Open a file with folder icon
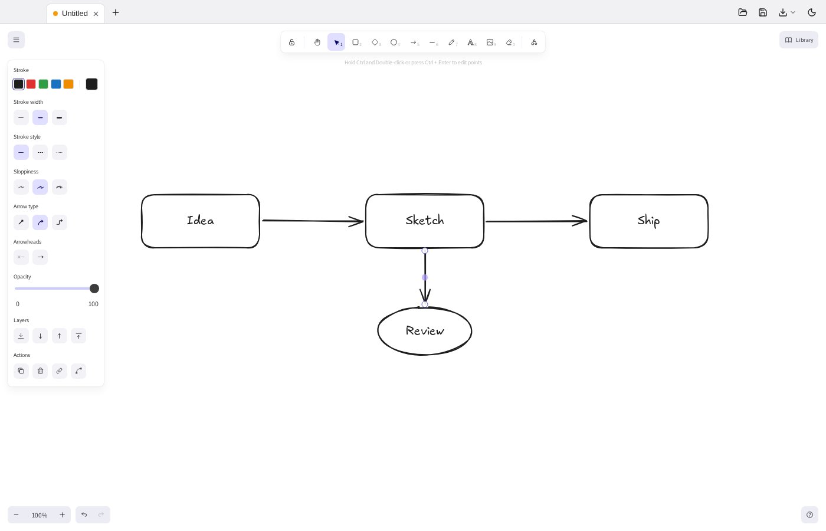The width and height of the screenshot is (826, 531). tap(743, 12)
